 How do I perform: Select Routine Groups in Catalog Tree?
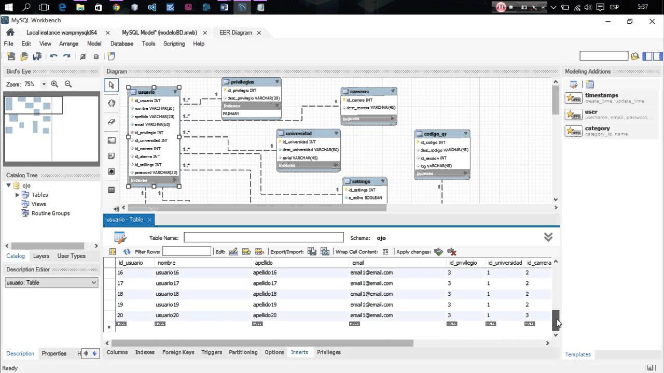50,213
